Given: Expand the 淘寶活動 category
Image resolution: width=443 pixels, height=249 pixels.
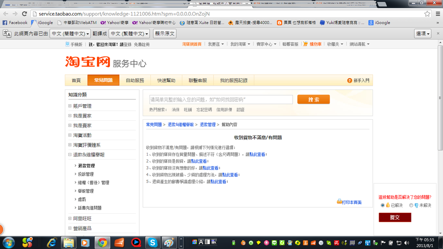Looking at the screenshot, I should [70, 135].
